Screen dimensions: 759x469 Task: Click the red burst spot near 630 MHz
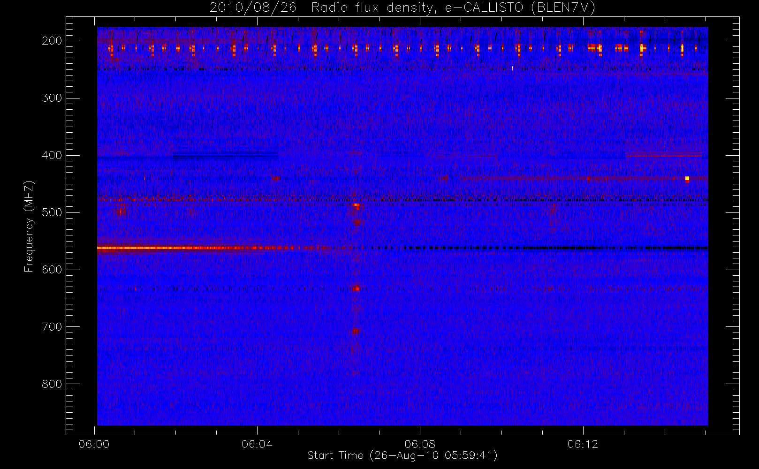[x=356, y=288]
